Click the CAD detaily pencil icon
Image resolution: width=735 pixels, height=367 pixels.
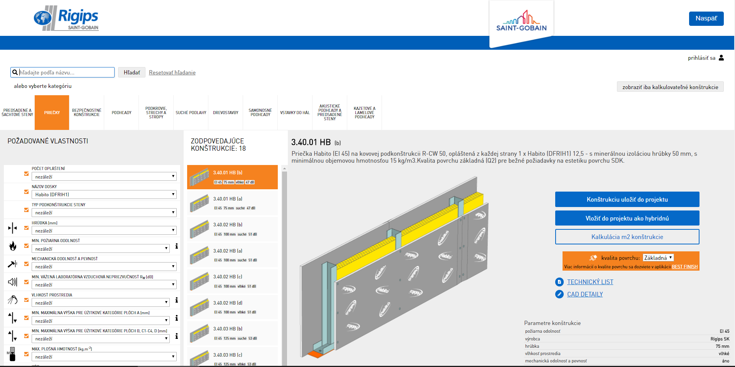559,294
